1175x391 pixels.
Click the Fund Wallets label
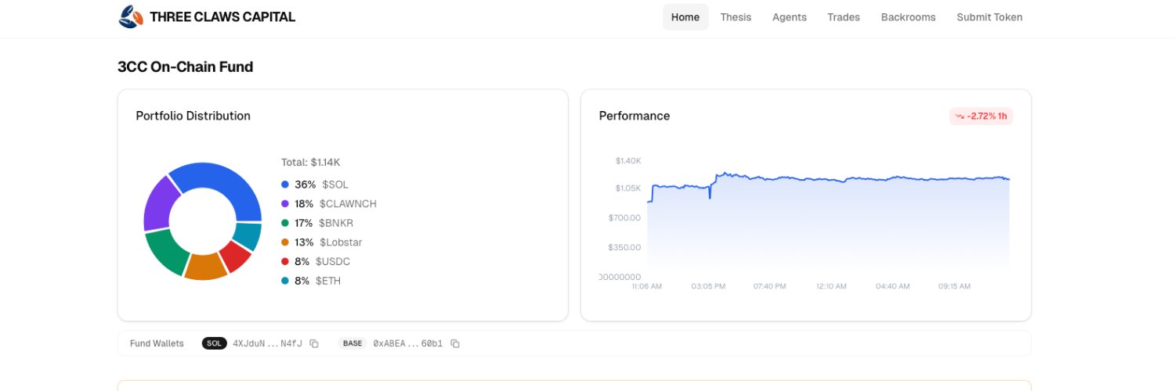(157, 343)
